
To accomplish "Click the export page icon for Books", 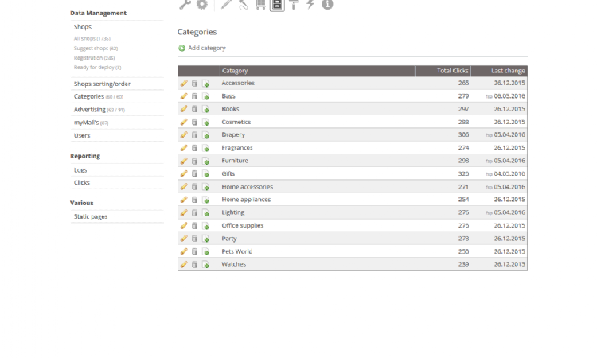I will 205,109.
